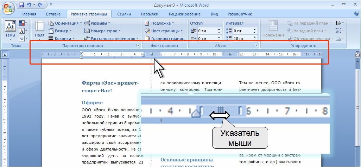
Task: Toggle the ruler button above the vertical scrollbar
Action: pos(358,55)
